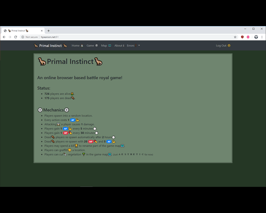Click the dinosaur emoji left of the page heading
266x213 pixels.
(42, 62)
